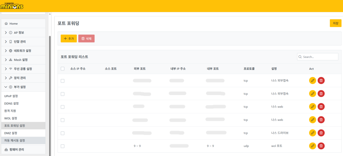Click the edit pencil icon for wol 포트 row
343x156 pixels.
313,146
